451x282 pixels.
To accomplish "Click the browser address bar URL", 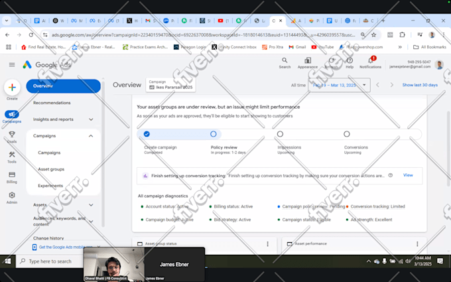I will [204, 35].
